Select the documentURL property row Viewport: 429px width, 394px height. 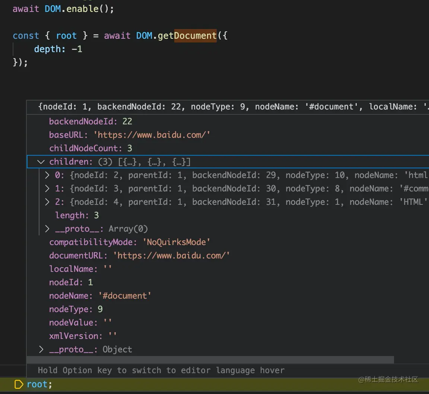pyautogui.click(x=228, y=255)
